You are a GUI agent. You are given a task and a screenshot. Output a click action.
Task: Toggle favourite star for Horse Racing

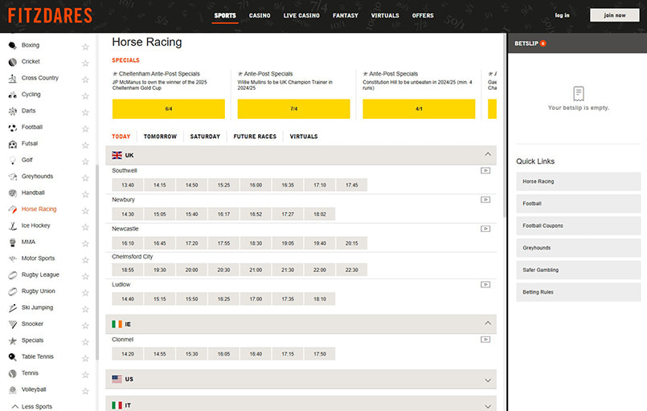click(x=85, y=210)
